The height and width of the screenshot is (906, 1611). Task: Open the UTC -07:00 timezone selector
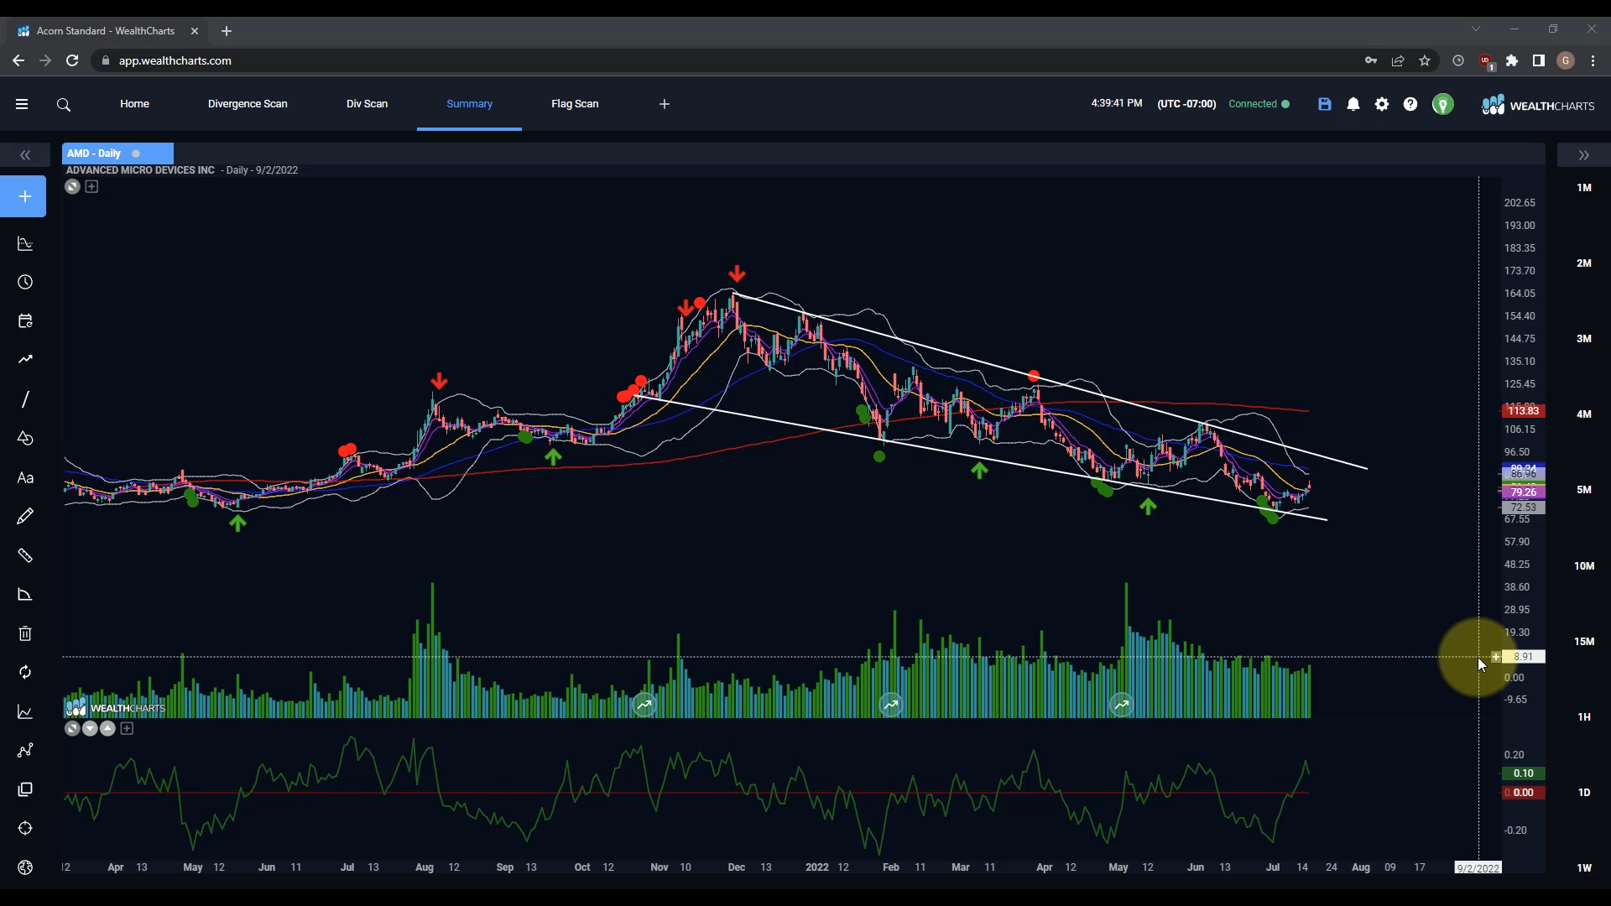pos(1186,104)
